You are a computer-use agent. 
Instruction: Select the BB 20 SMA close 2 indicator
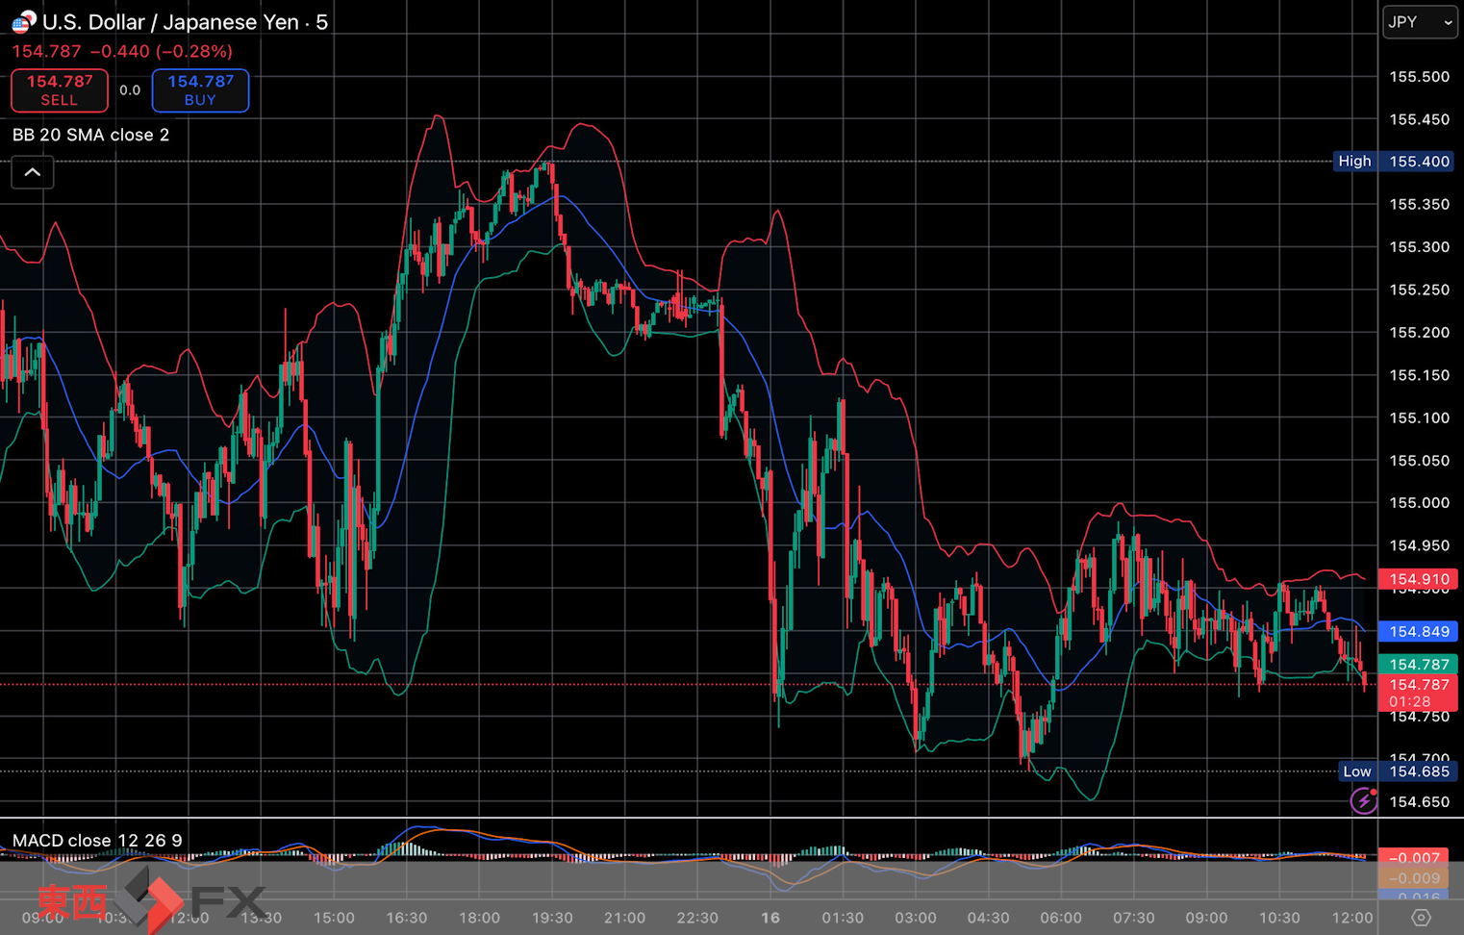tap(90, 135)
